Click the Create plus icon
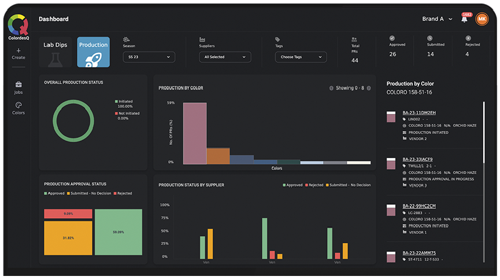500x280 pixels. [x=18, y=51]
